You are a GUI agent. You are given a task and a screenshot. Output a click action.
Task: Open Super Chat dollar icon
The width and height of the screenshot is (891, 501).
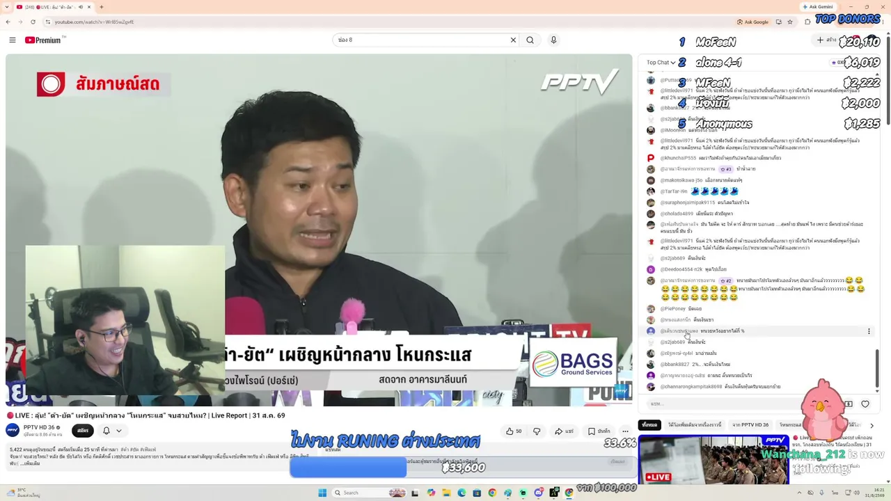[x=849, y=404]
